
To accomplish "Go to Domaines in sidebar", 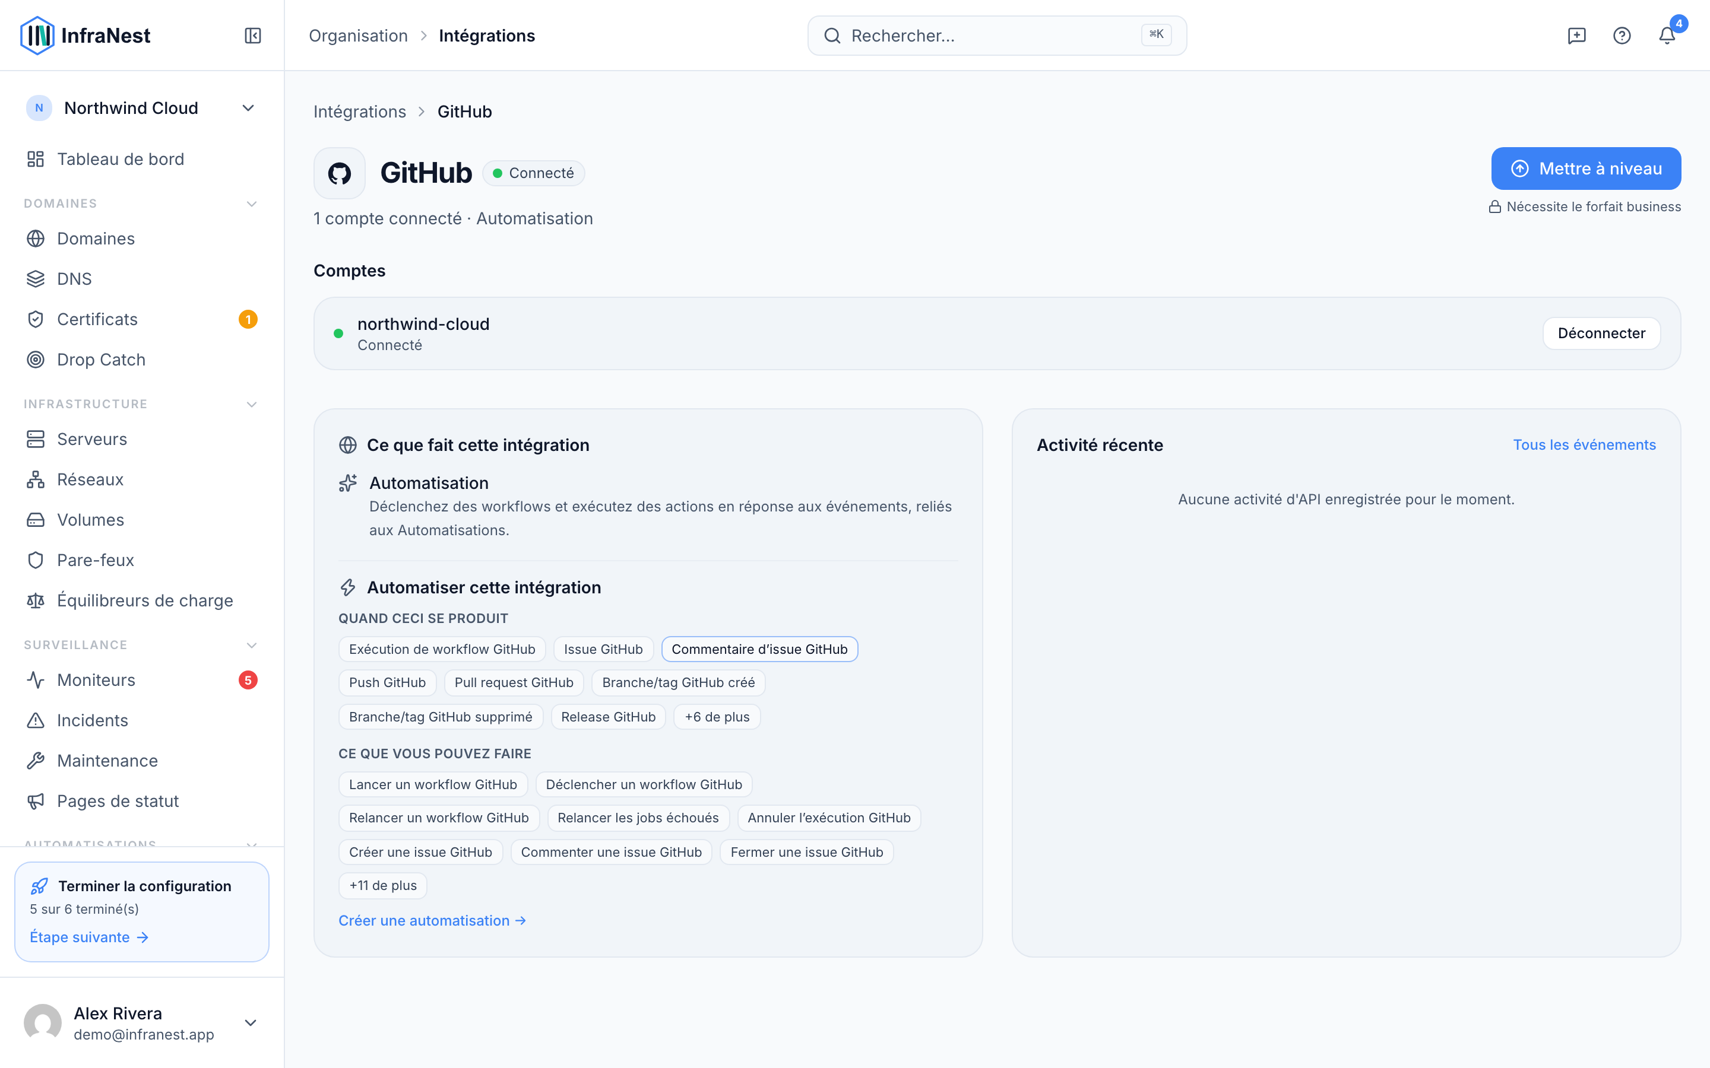I will [141, 239].
